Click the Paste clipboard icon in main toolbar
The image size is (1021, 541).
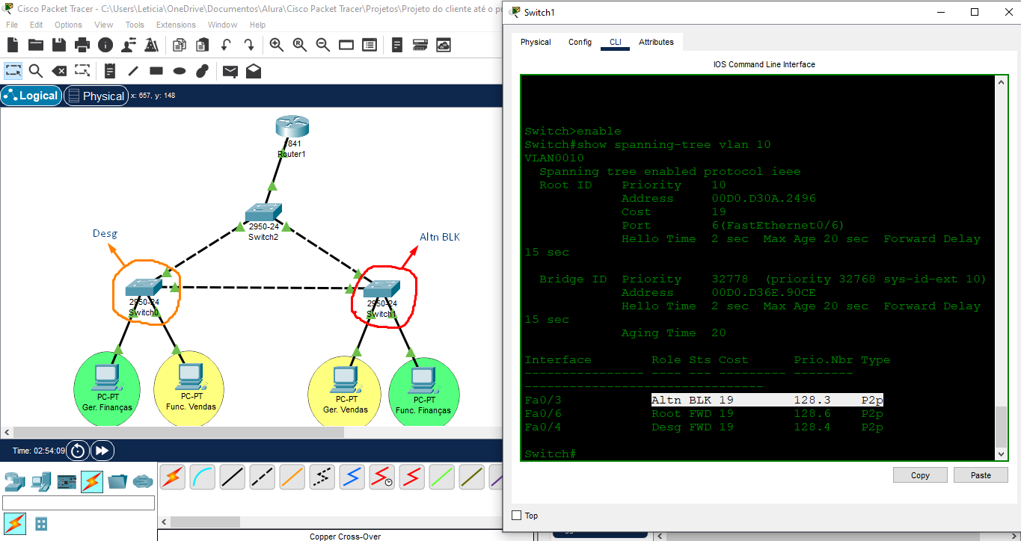(x=202, y=45)
